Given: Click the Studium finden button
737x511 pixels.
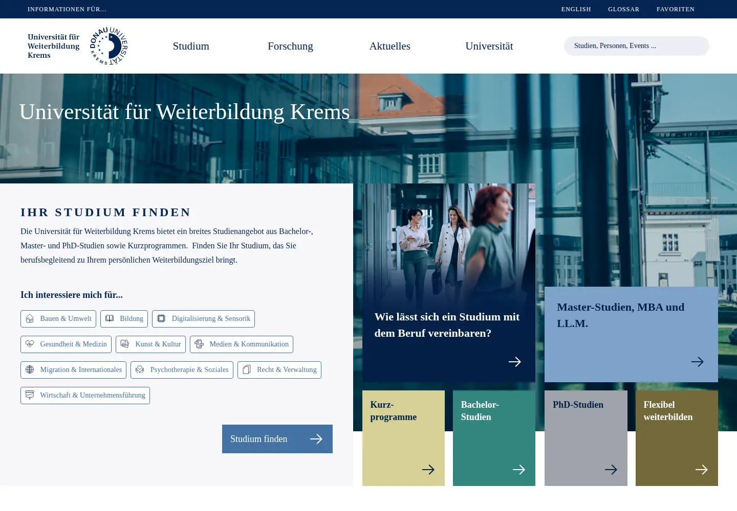Looking at the screenshot, I should pos(277,439).
